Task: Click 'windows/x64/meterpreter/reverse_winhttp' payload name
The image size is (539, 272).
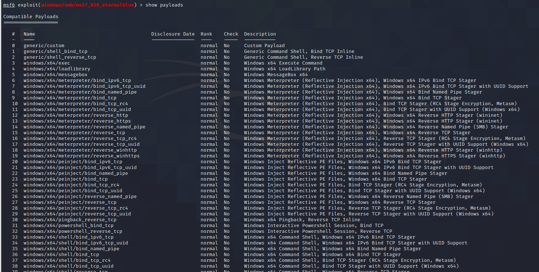Action: 80,150
